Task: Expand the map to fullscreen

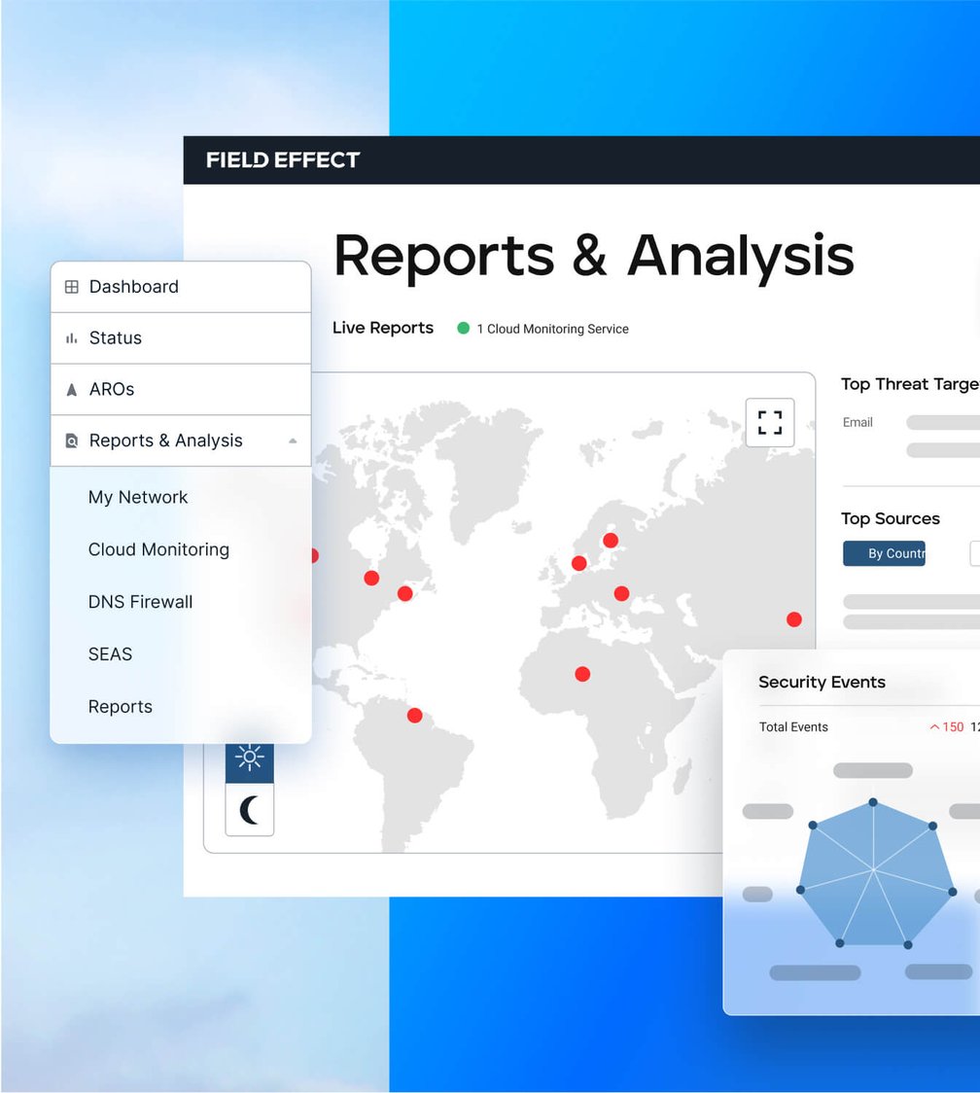Action: click(769, 422)
